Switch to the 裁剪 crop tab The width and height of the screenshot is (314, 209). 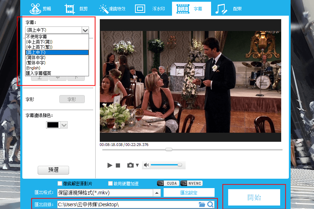tap(76, 9)
